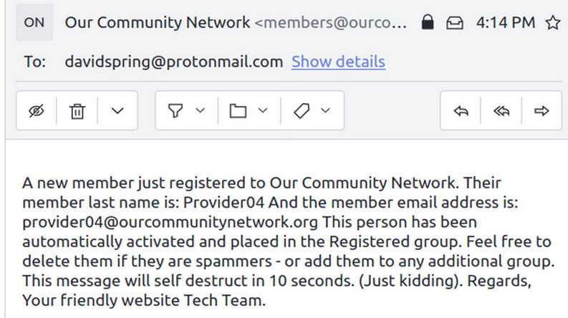Click the Show details link
Viewport: 568px width, 318px height.
point(338,62)
